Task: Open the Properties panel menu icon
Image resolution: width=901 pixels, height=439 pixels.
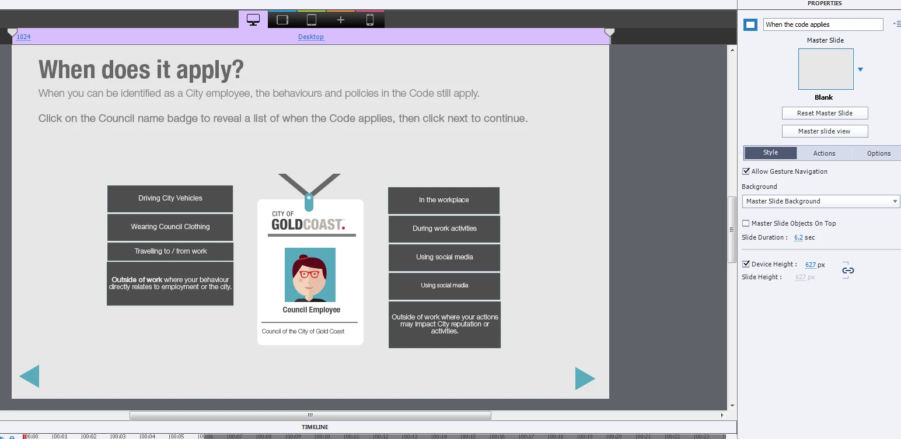Action: [x=896, y=24]
